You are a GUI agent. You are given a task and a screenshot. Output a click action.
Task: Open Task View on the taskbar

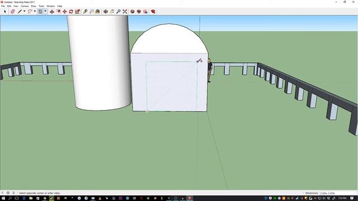(17, 198)
